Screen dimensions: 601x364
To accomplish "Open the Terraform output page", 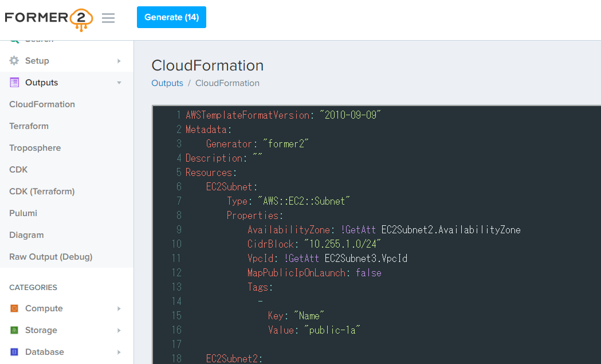I will 29,126.
